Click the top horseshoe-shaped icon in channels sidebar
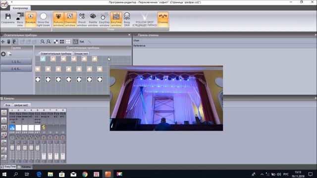The height and width of the screenshot is (178, 317). (4, 113)
